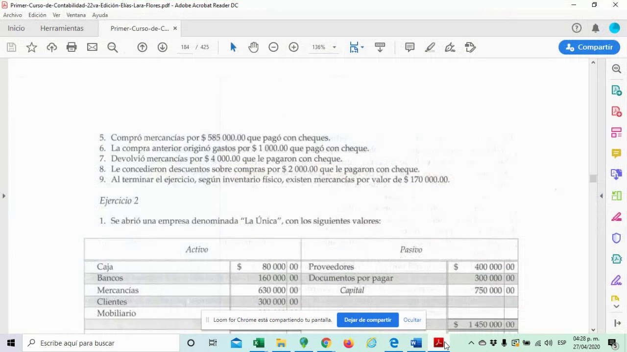The width and height of the screenshot is (627, 352).
Task: Upload file to cloud with the arrow icon
Action: [x=52, y=47]
